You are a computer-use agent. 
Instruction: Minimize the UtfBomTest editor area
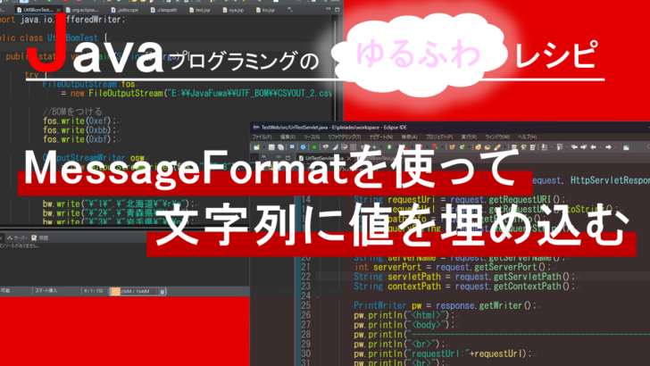tap(329, 9)
